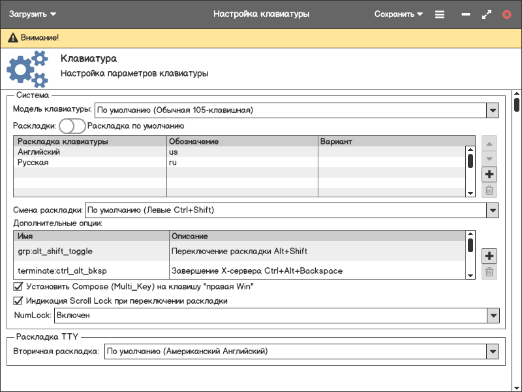Disable Scroll Lock indication checkbox
This screenshot has height=392, width=522.
tap(18, 301)
